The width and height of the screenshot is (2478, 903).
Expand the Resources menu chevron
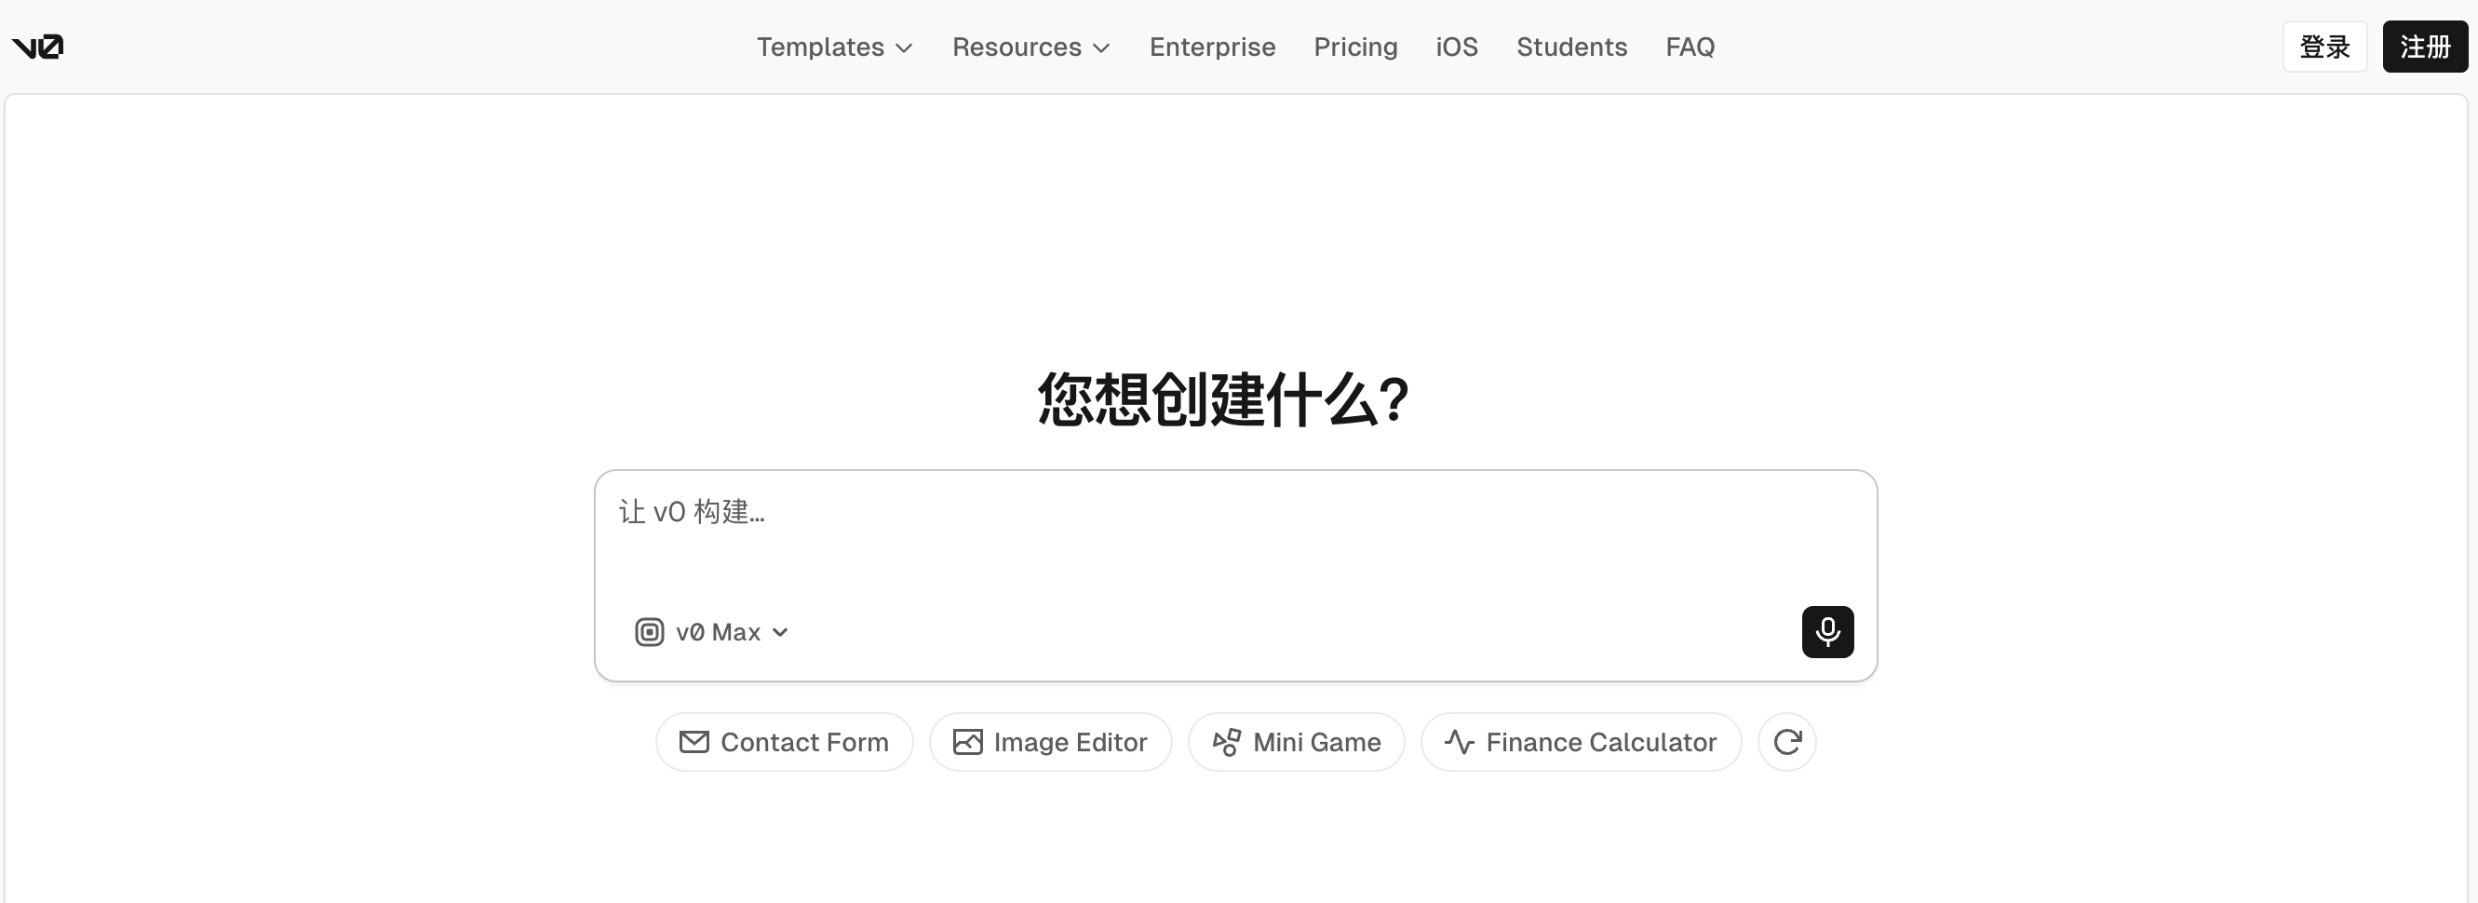point(1102,48)
